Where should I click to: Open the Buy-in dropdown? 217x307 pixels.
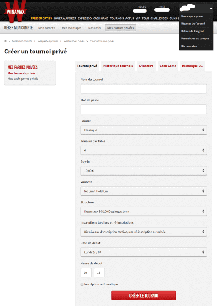144,171
